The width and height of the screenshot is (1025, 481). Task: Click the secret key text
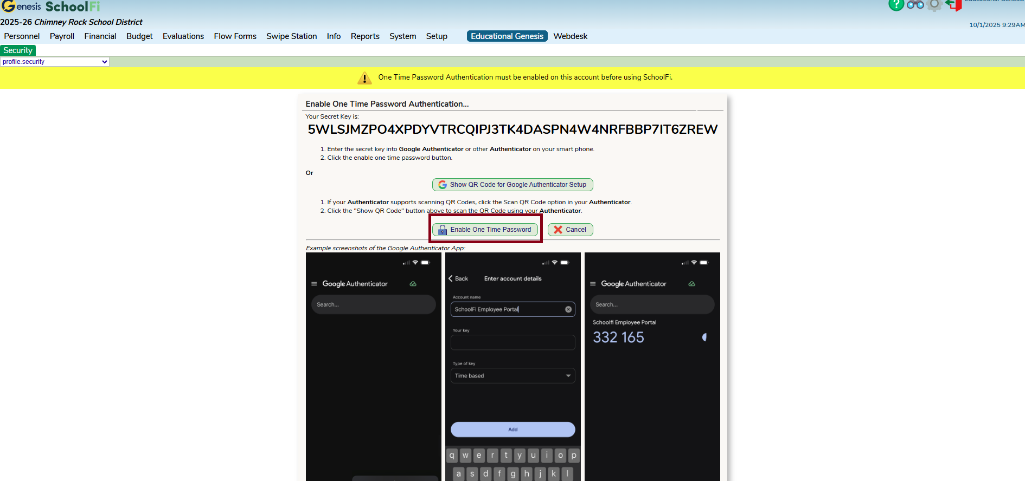click(x=512, y=129)
